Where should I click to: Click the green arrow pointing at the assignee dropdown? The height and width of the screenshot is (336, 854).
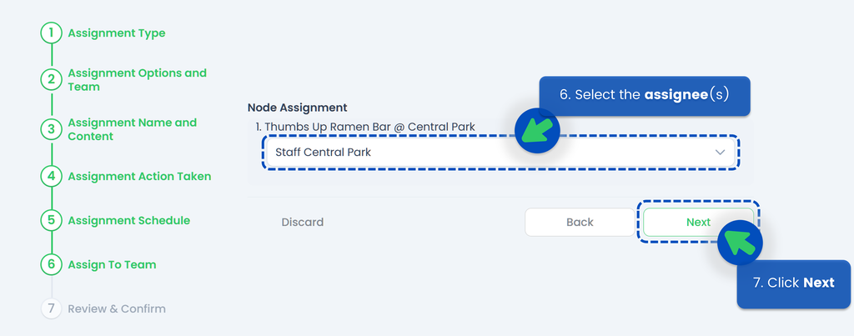(535, 130)
